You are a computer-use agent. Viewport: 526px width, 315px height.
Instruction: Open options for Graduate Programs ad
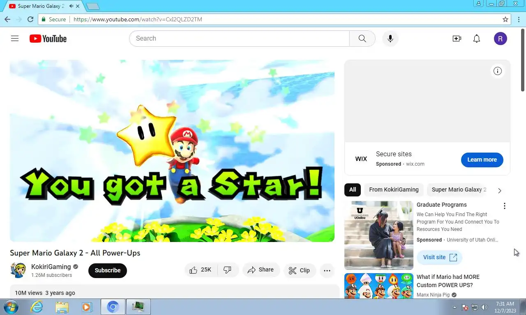click(505, 206)
